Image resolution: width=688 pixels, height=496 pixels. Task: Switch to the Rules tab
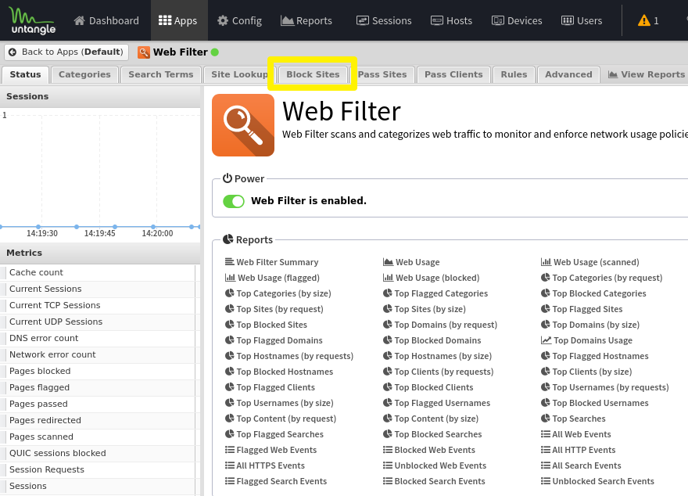point(514,74)
